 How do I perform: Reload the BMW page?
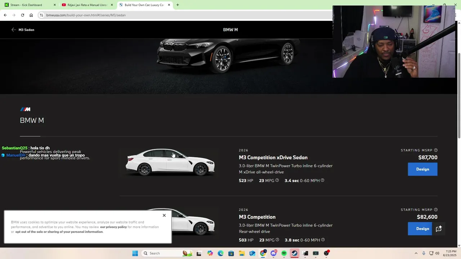[22, 15]
